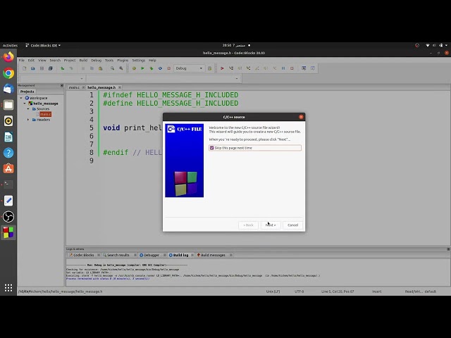Close the Management panel
This screenshot has width=451, height=338.
pyautogui.click(x=62, y=85)
